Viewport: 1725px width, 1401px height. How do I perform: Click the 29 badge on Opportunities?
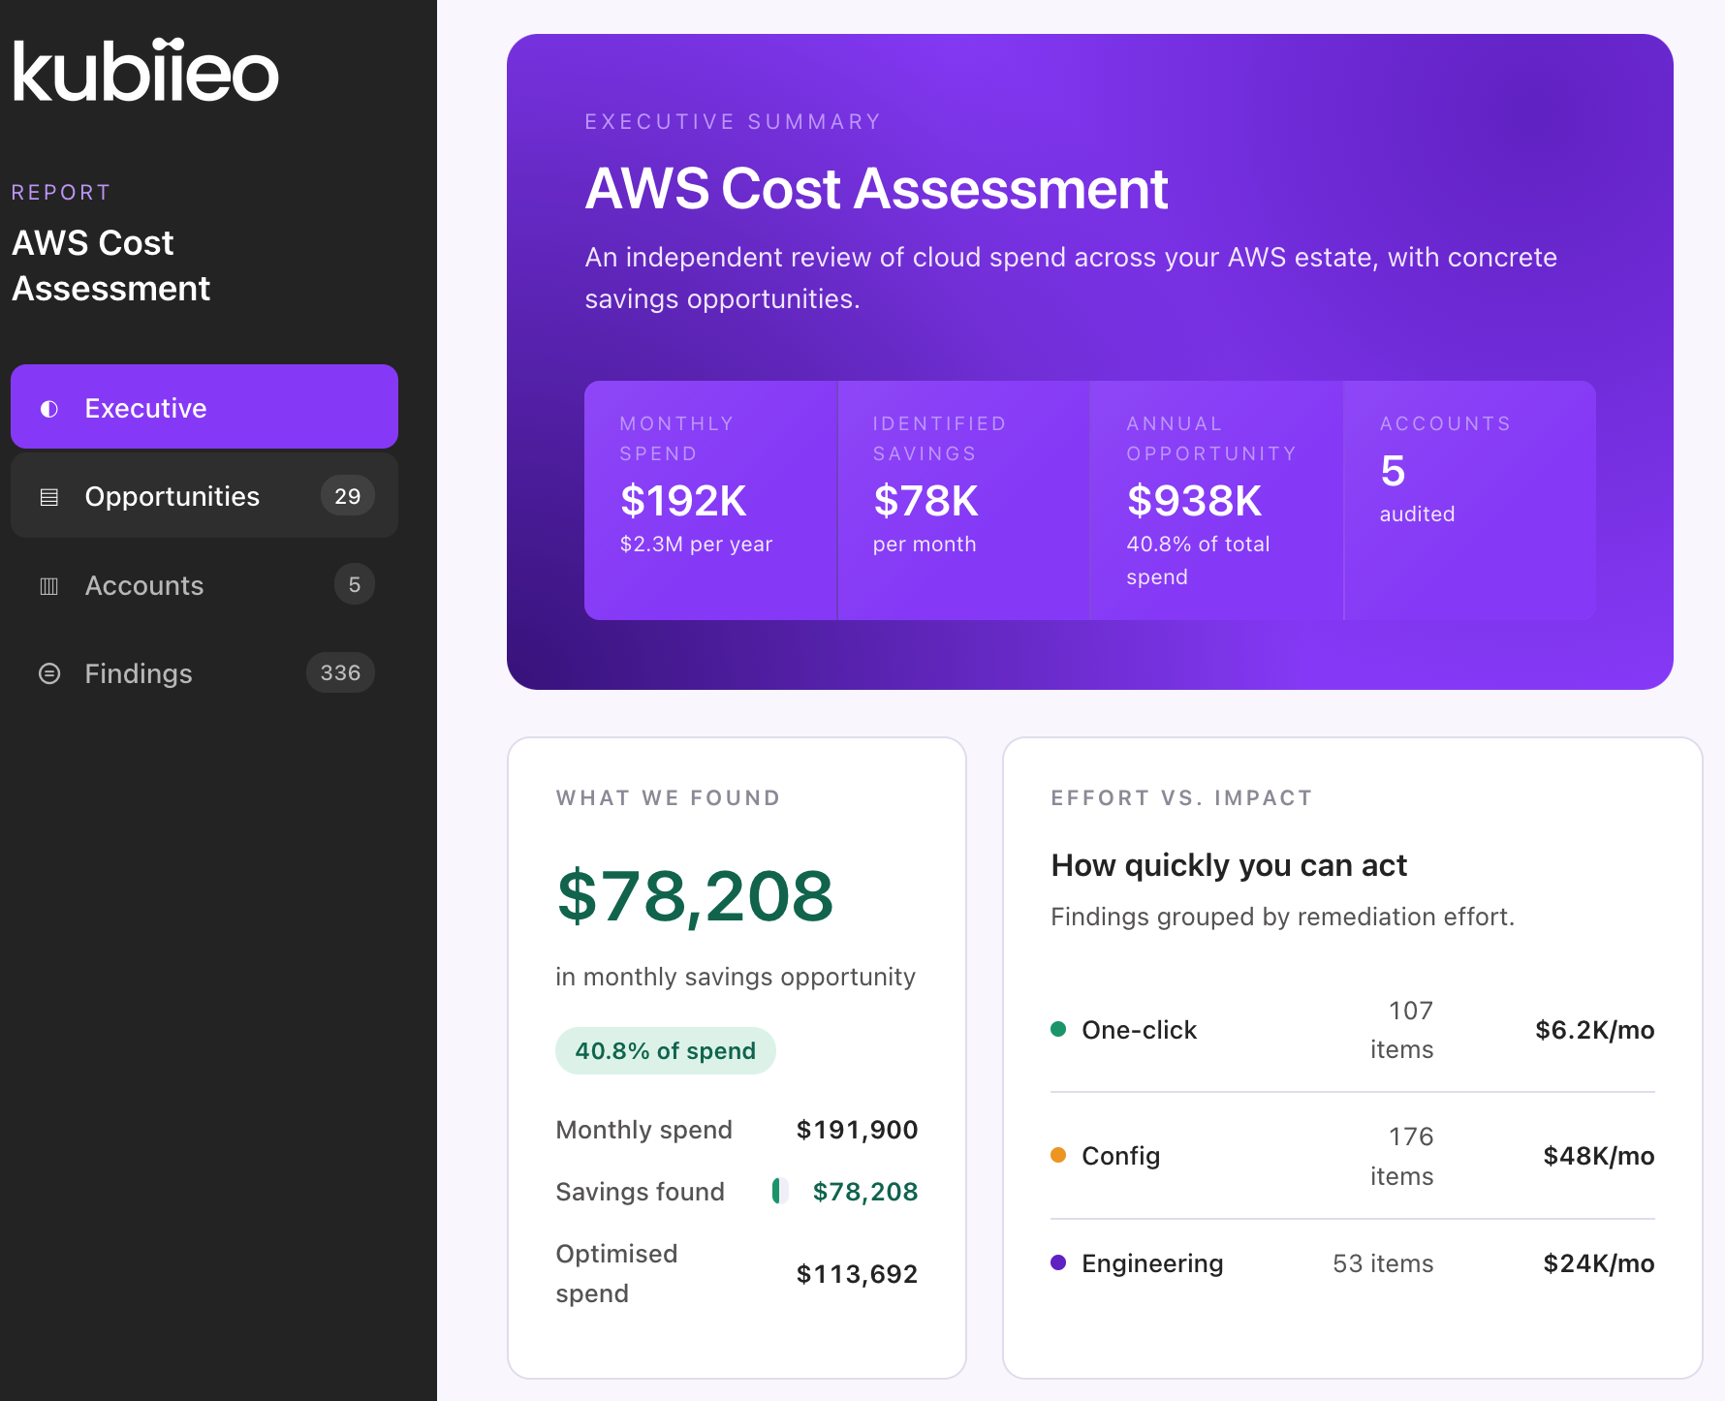coord(347,496)
